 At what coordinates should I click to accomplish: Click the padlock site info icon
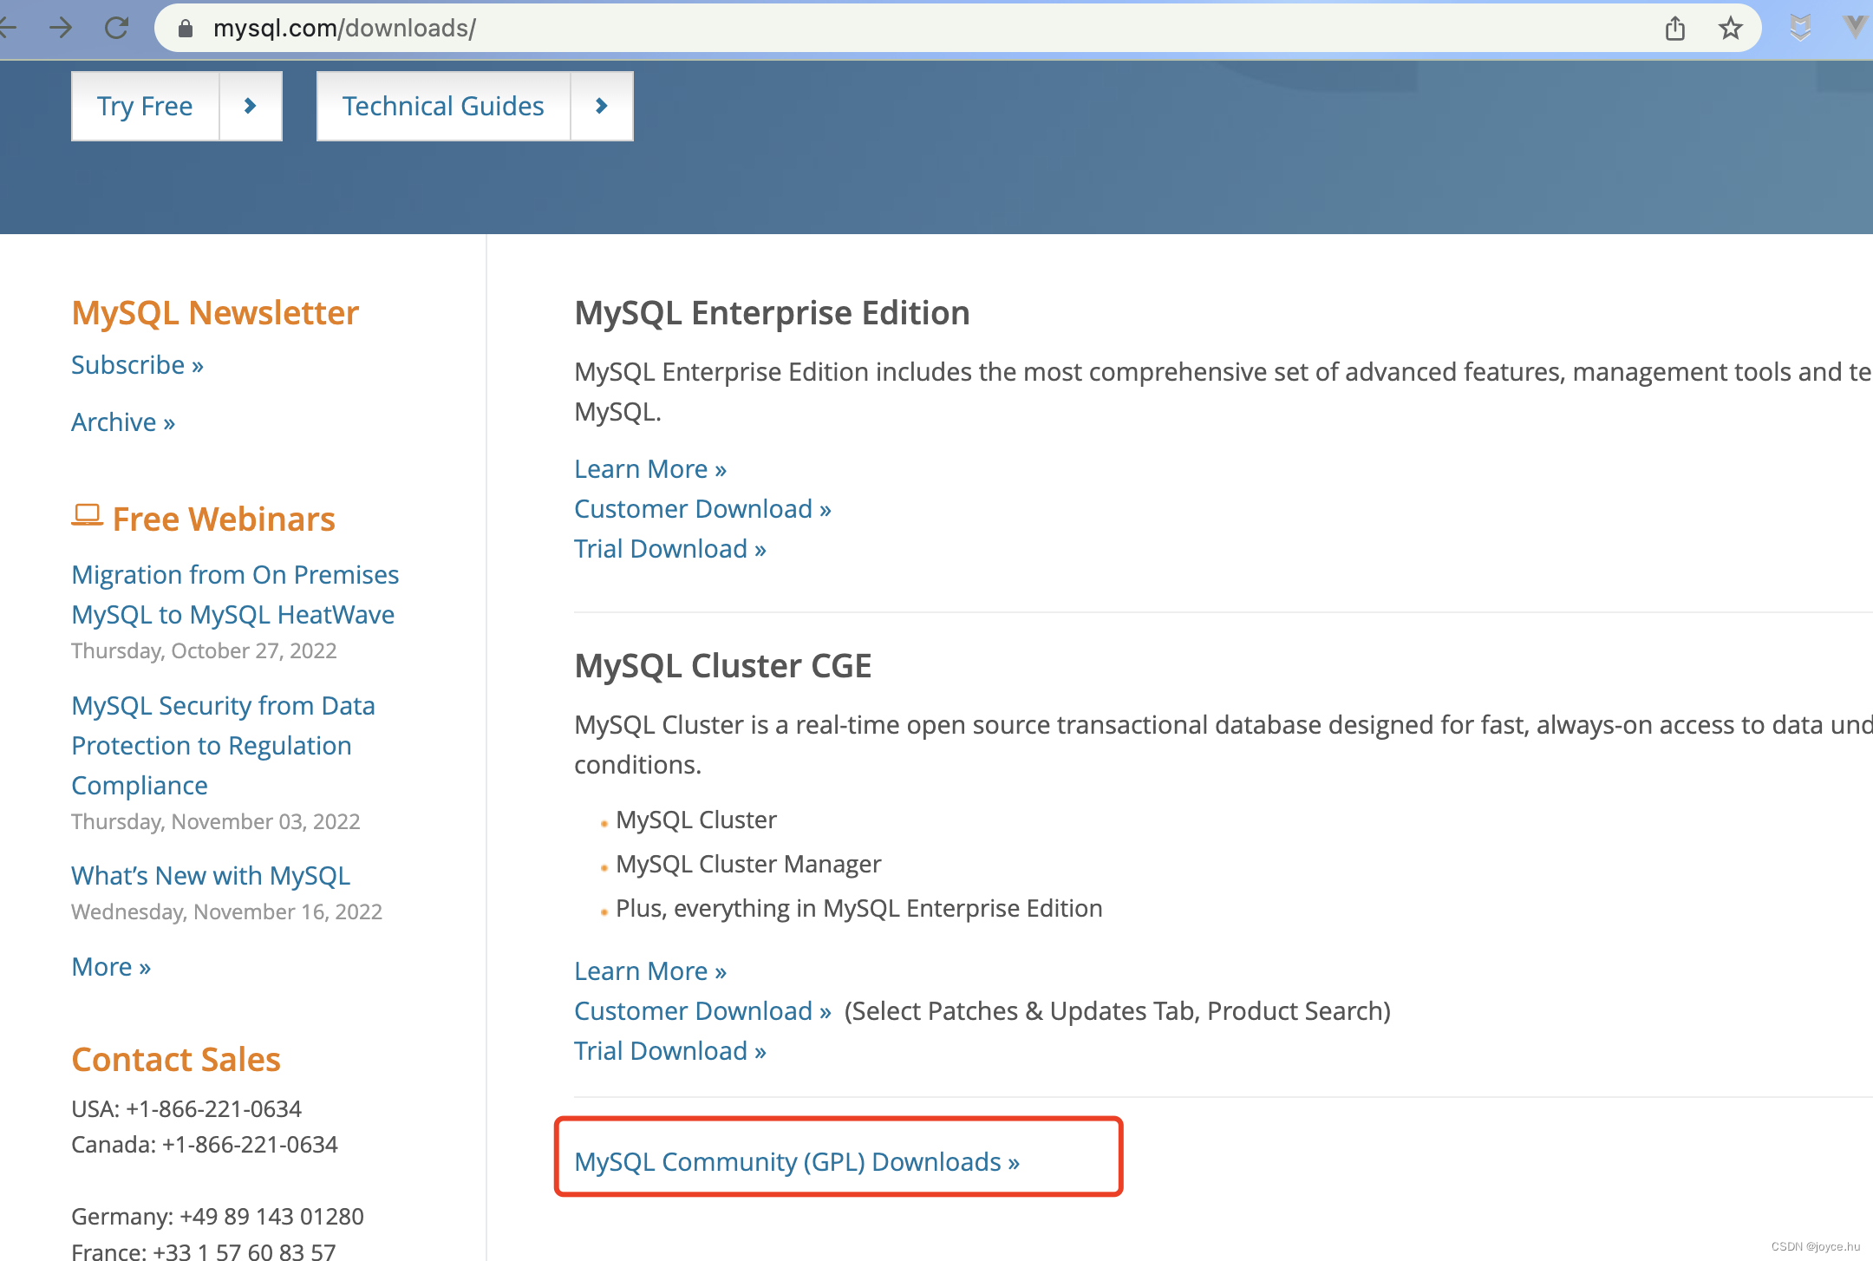pos(185,29)
